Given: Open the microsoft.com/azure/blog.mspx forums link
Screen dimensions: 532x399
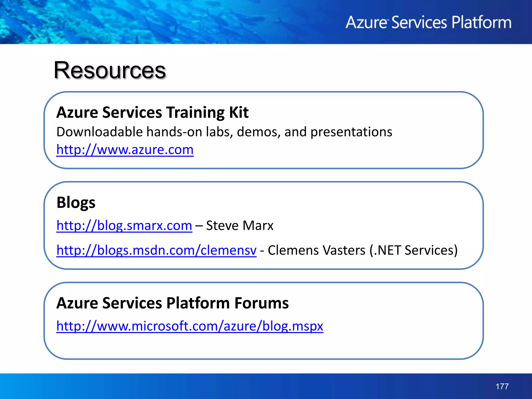Looking at the screenshot, I should click(190, 326).
